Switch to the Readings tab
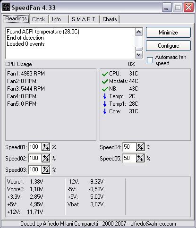Image resolution: width=196 pixels, height=228 pixels. 16,19
